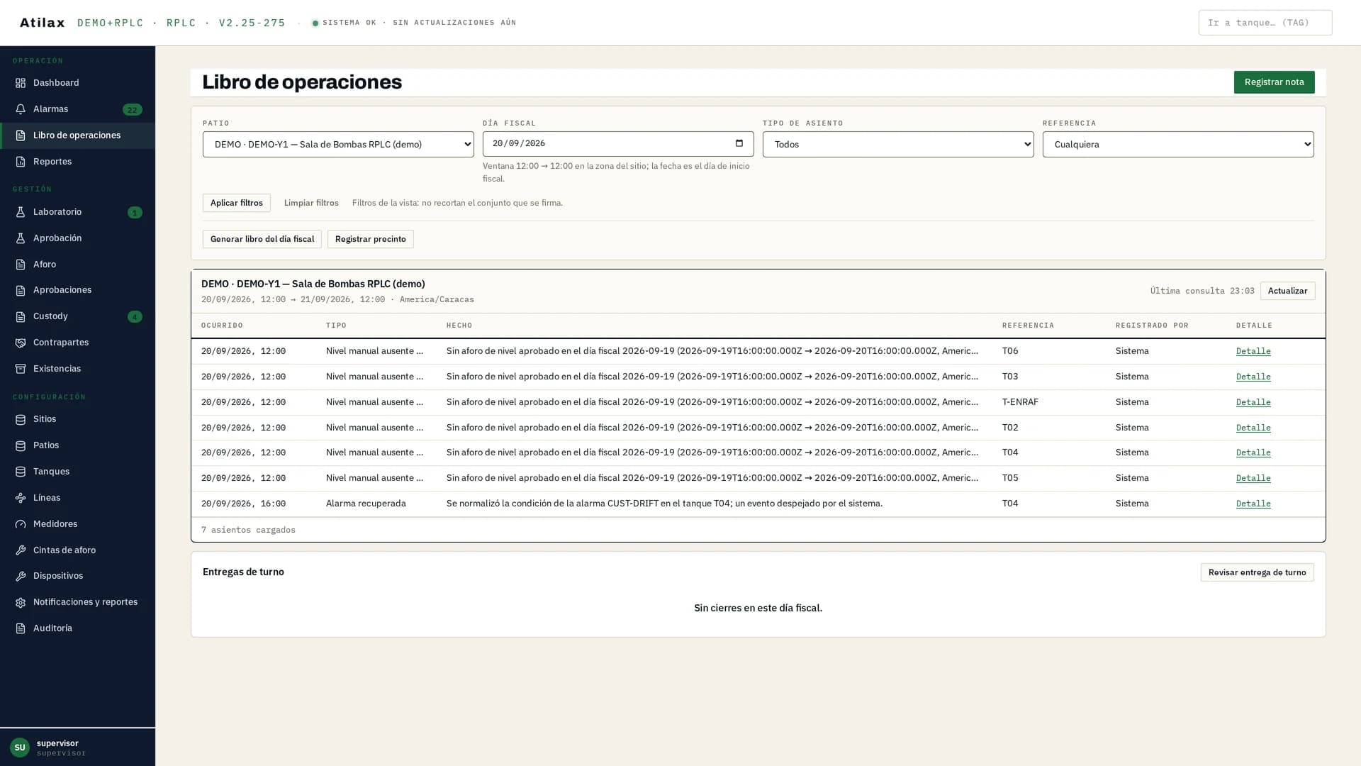
Task: Focus the Ir a tanque search field
Action: click(x=1265, y=23)
